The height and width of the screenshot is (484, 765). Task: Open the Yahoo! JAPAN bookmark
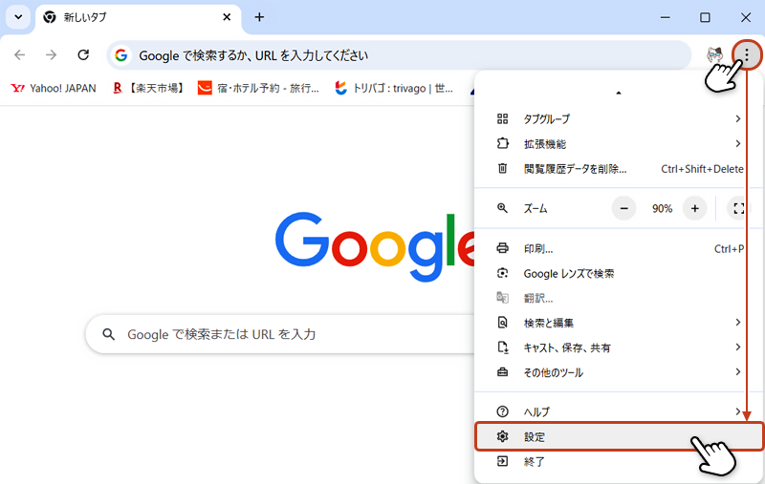[54, 88]
